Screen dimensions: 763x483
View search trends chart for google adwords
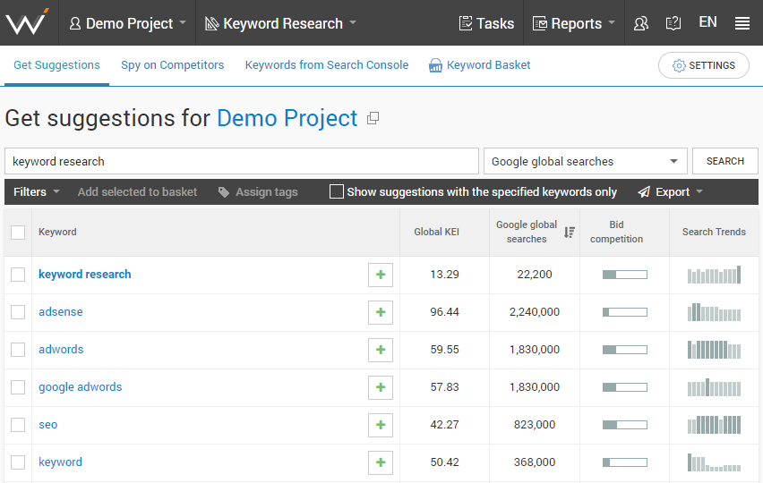[x=714, y=387]
